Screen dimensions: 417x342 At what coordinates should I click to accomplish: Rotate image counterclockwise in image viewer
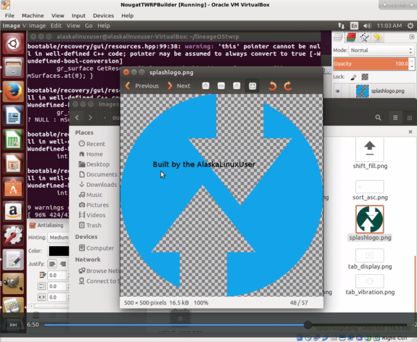pyautogui.click(x=273, y=86)
